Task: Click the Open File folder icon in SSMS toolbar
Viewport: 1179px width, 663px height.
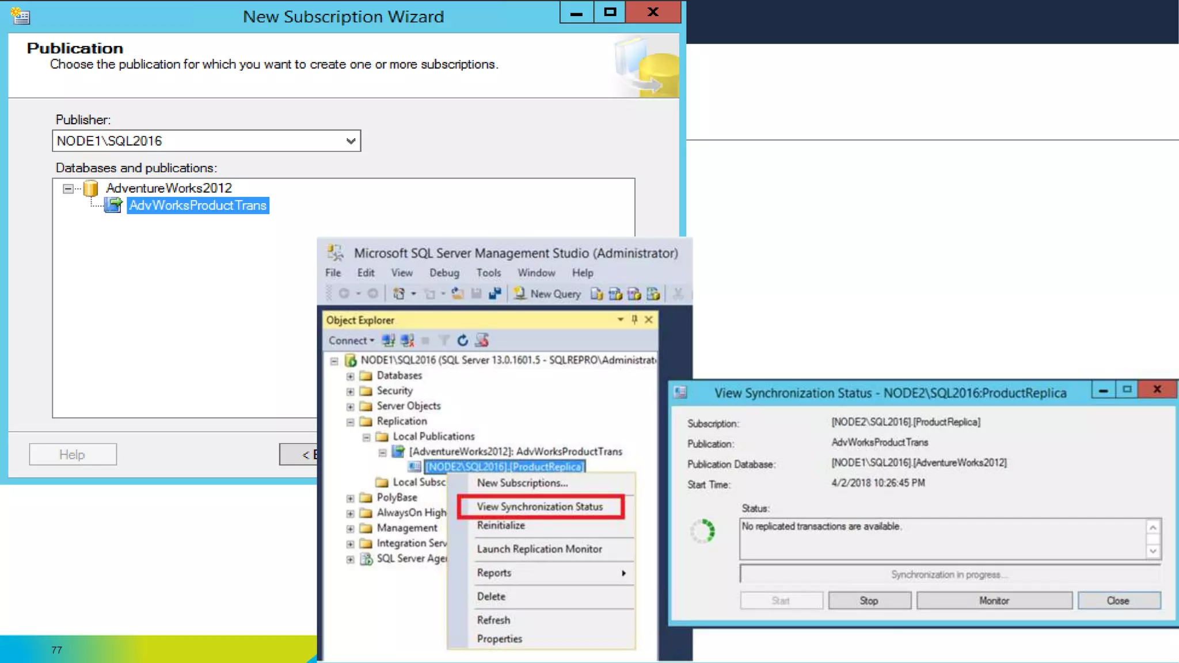Action: coord(458,294)
